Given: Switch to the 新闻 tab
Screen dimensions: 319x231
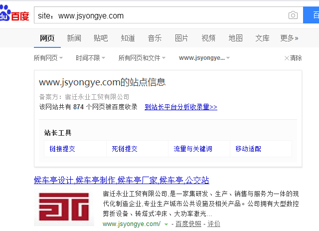Looking at the screenshot, I should click(74, 38).
